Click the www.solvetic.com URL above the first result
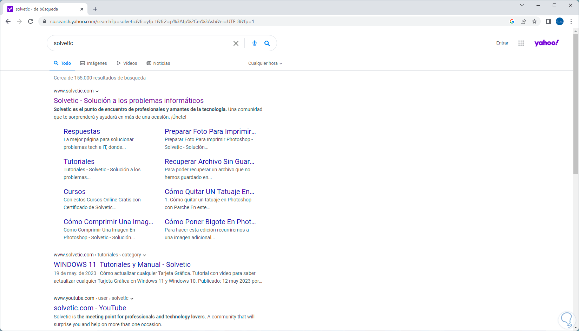Screen dimensions: 579x331 [74, 91]
